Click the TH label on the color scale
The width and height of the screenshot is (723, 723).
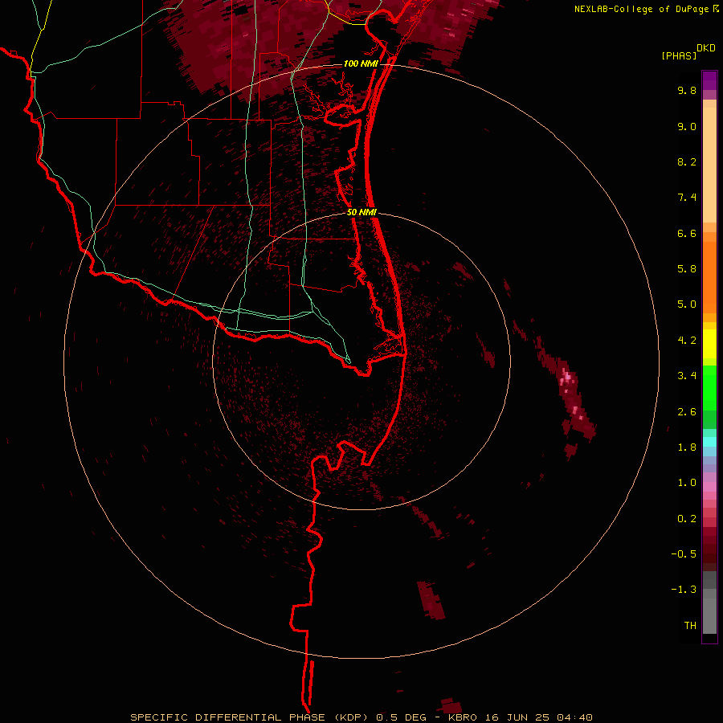point(690,626)
